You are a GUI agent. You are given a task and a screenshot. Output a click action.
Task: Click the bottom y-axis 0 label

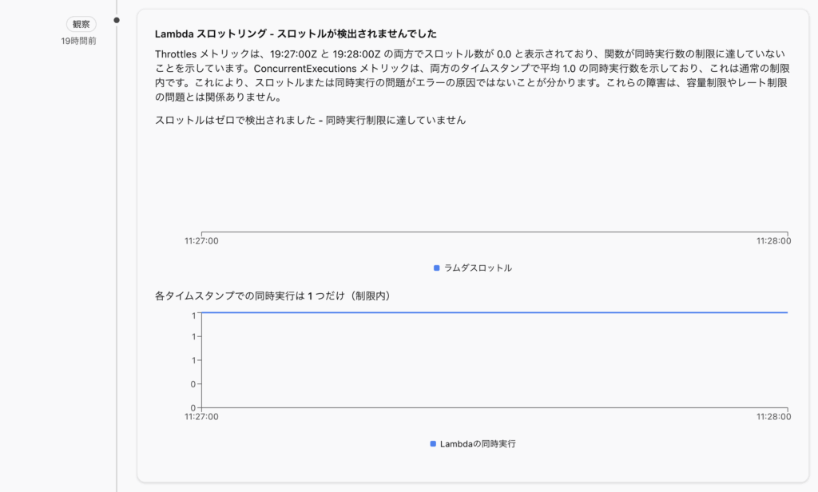[x=193, y=407]
